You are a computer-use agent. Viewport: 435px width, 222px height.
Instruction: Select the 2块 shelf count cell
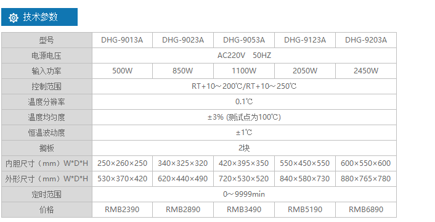244,148
